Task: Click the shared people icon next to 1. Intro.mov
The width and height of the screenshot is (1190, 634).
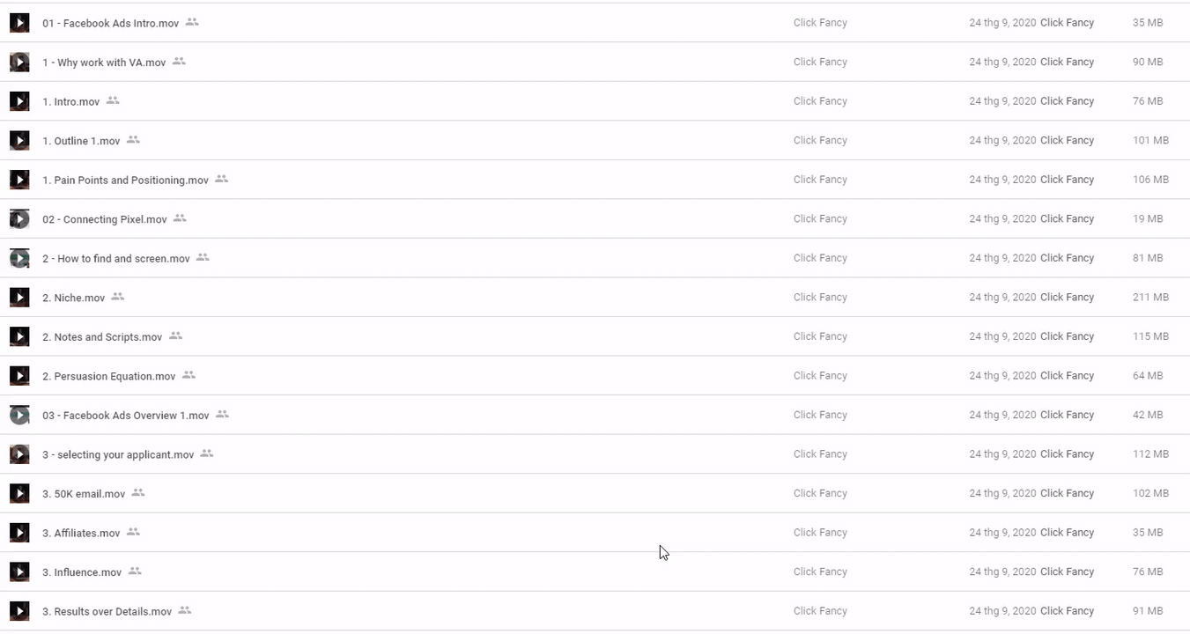Action: pos(113,100)
